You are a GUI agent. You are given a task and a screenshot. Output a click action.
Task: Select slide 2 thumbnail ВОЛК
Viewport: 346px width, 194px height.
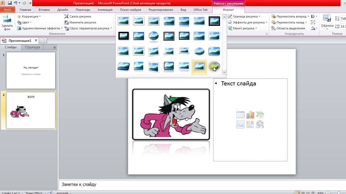31,110
